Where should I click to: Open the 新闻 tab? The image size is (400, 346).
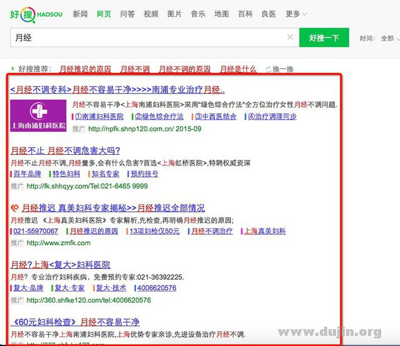point(80,14)
